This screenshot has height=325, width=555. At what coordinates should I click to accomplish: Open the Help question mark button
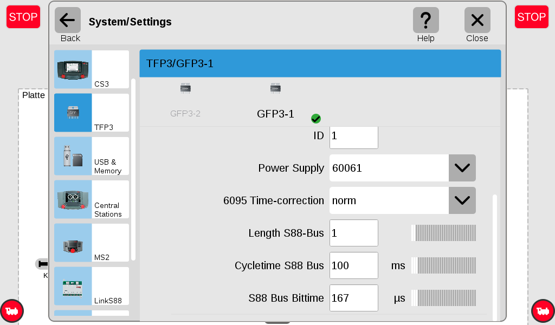426,20
